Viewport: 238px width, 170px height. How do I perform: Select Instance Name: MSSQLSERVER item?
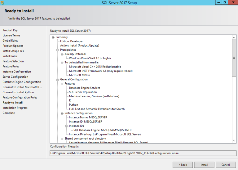tap(88, 117)
